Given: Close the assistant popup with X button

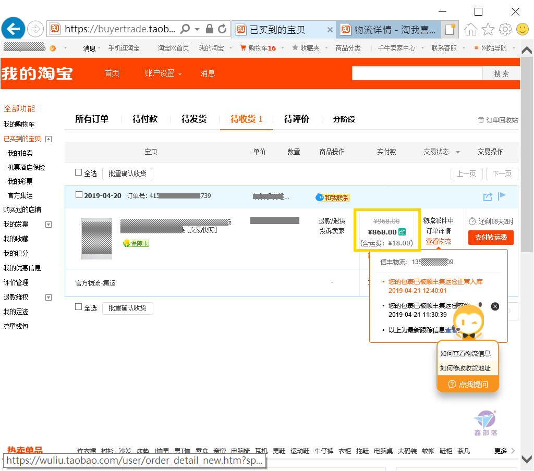Looking at the screenshot, I should click(495, 306).
